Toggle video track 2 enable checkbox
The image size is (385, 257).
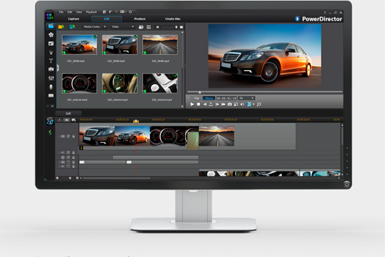point(68,162)
